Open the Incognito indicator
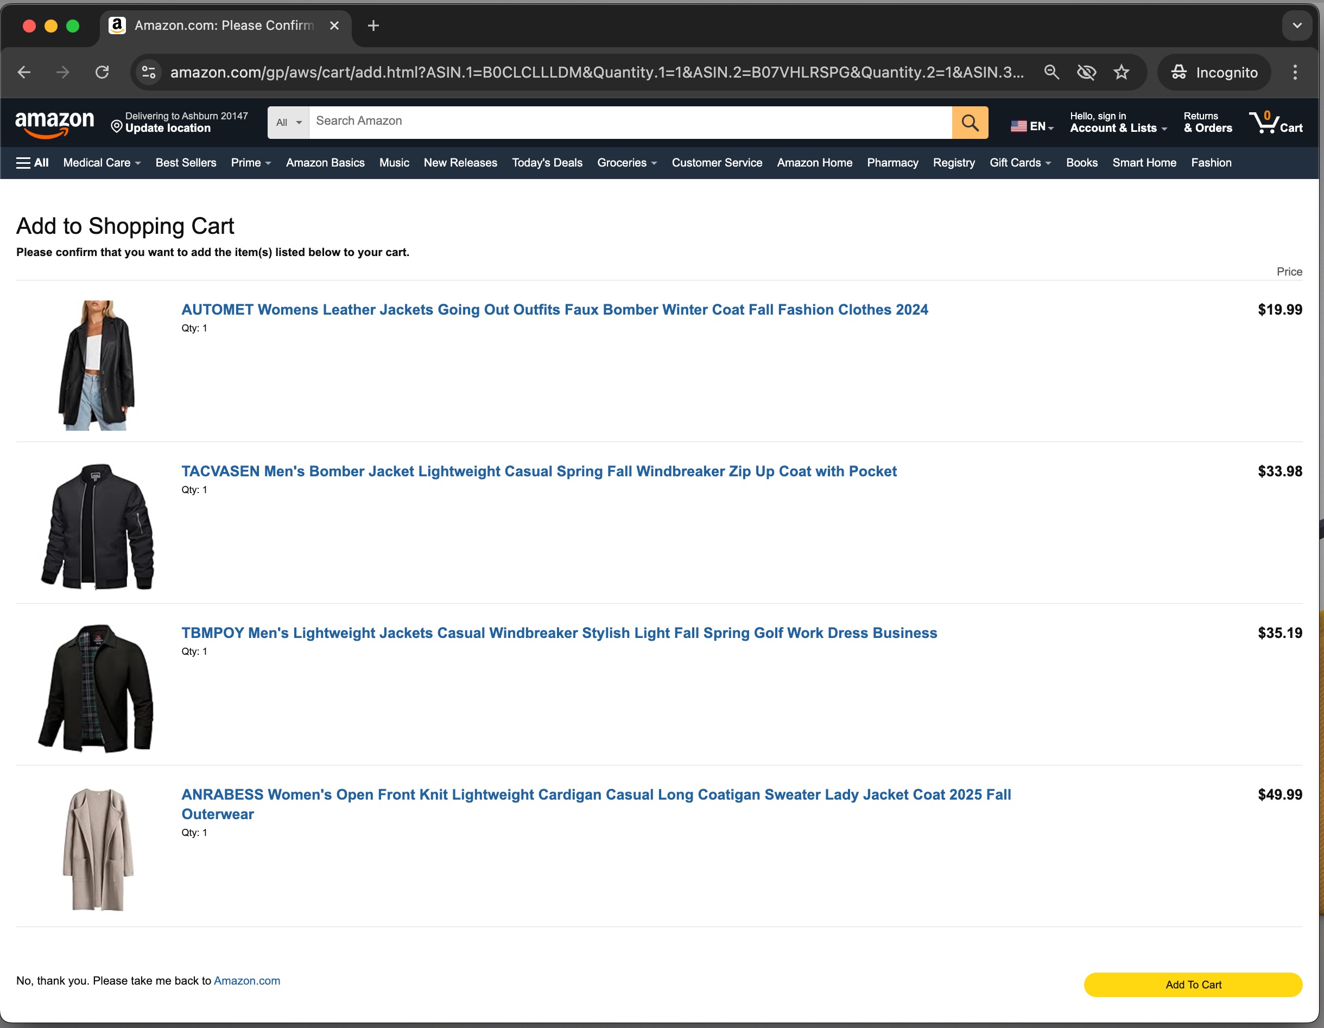Image resolution: width=1324 pixels, height=1028 pixels. pyautogui.click(x=1214, y=73)
